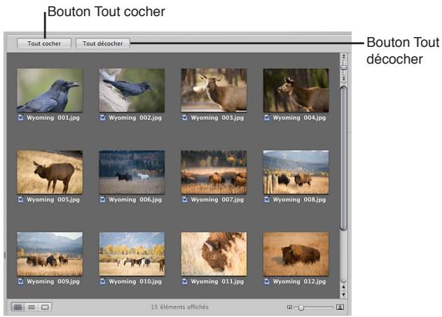This screenshot has height=317, width=442.
Task: Click the 15 éléments affichés status text
Action: pos(180,307)
